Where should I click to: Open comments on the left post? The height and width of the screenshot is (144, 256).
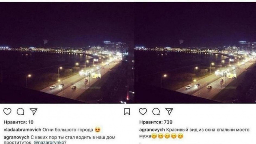click(x=20, y=112)
